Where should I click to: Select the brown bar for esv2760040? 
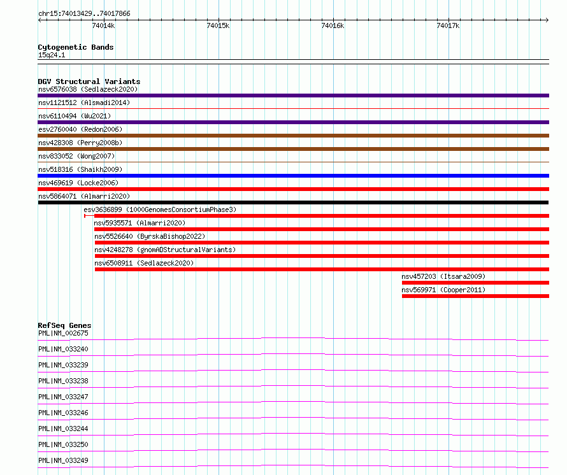pyautogui.click(x=293, y=136)
